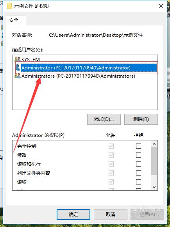Click the permissions list scroll up arrow
This screenshot has height=227, width=170.
pyautogui.click(x=154, y=144)
